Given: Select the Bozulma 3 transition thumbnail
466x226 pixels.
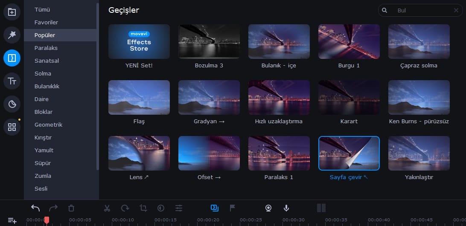Looking at the screenshot, I should click(209, 42).
